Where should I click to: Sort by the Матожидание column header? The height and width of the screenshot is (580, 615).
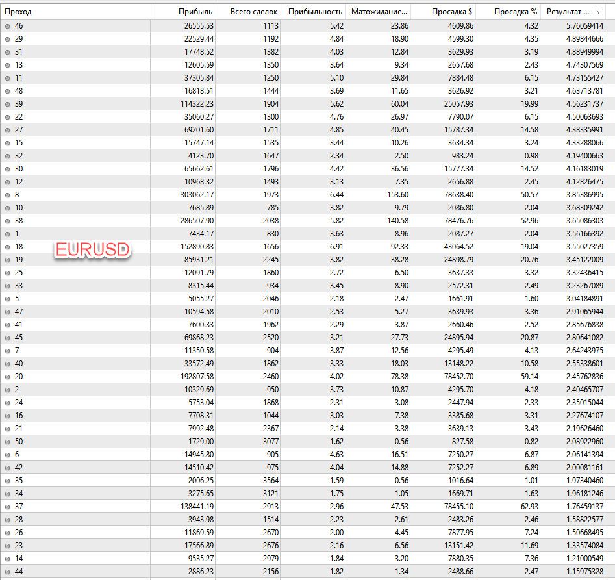378,12
